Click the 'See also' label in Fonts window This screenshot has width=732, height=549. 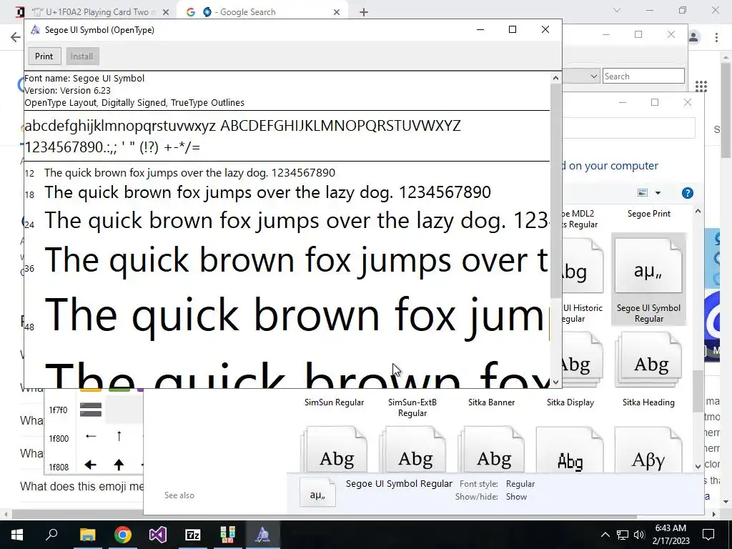click(x=179, y=495)
